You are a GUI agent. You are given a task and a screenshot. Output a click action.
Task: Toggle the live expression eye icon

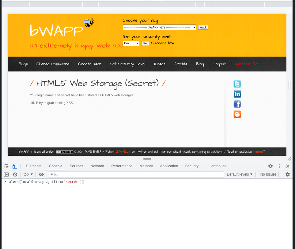pyautogui.click(x=41, y=174)
